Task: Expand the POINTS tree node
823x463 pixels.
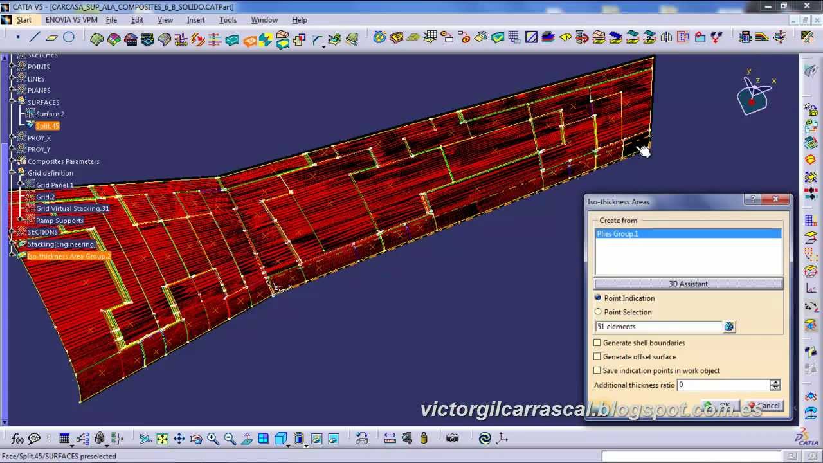Action: pos(12,67)
